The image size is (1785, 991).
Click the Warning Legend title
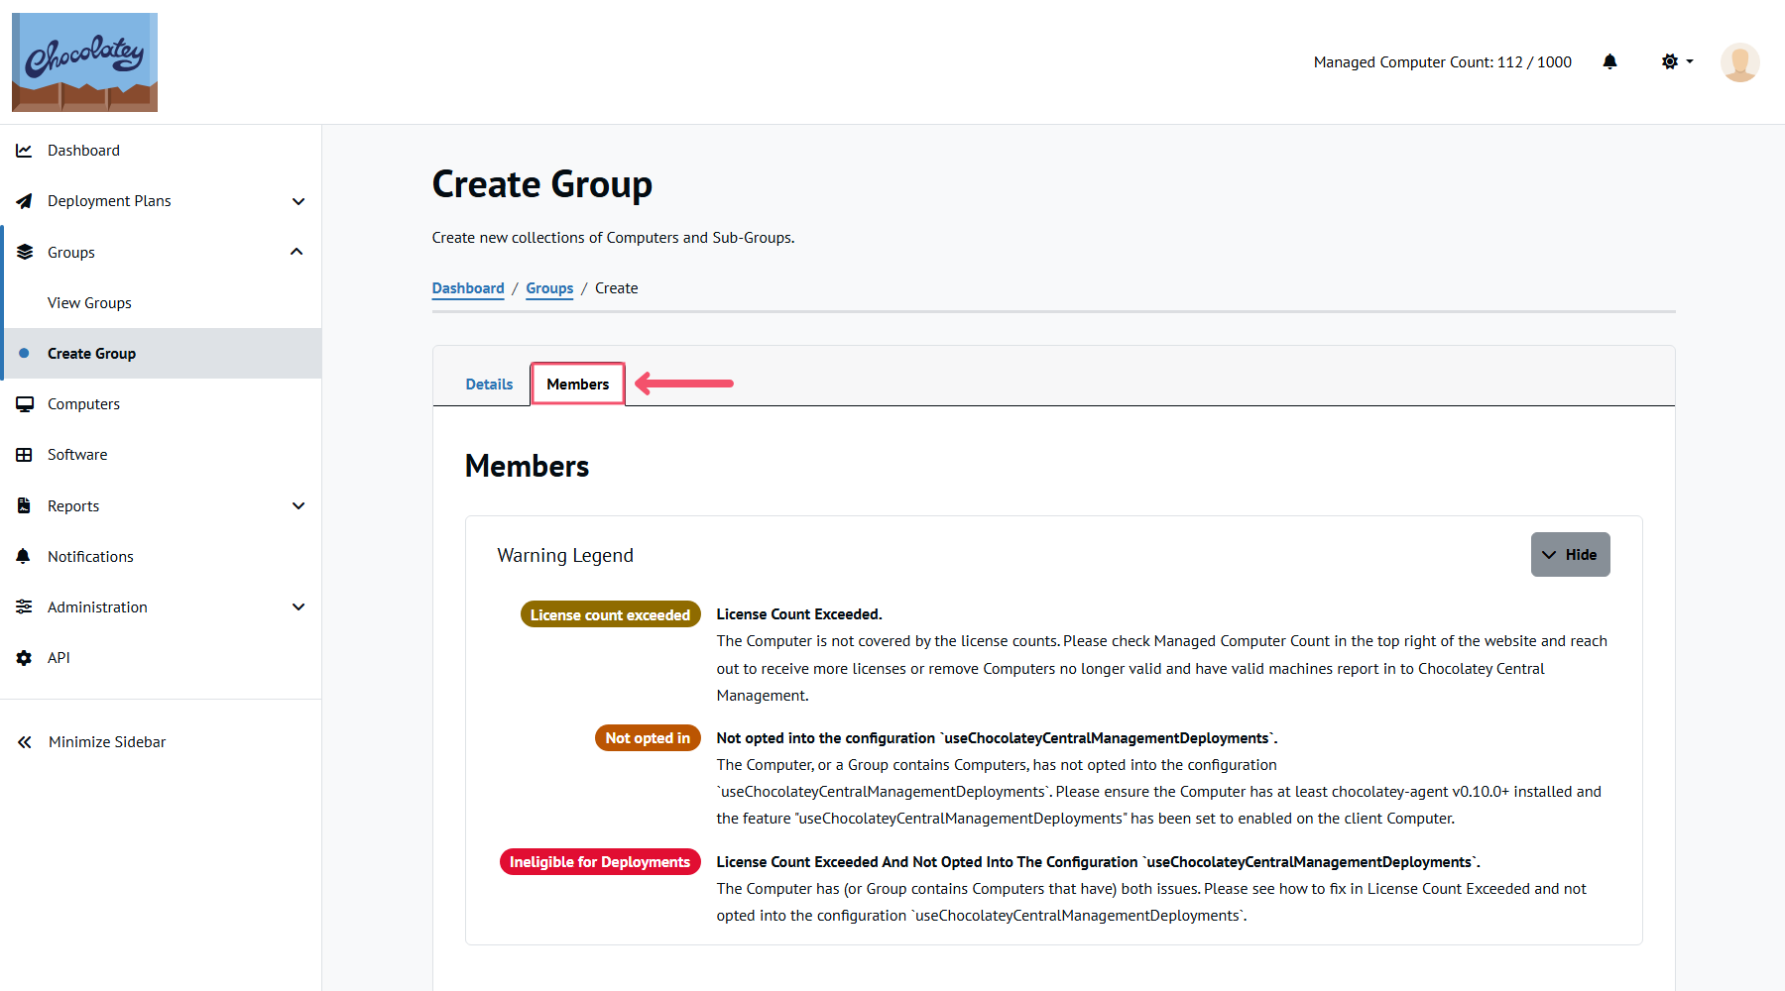565,556
